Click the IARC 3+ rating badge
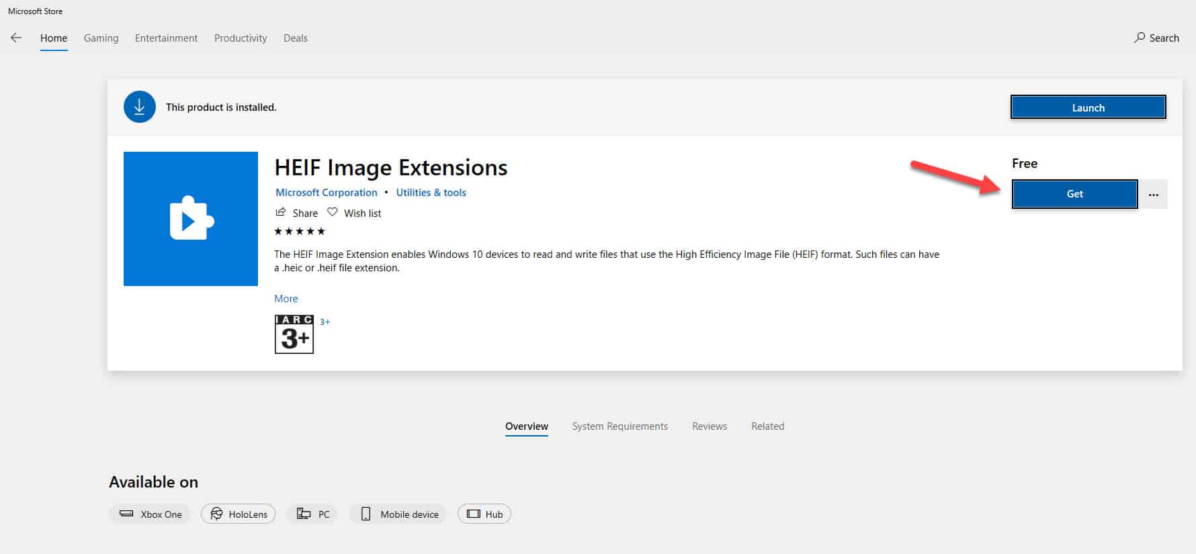The image size is (1196, 554). coord(294,334)
